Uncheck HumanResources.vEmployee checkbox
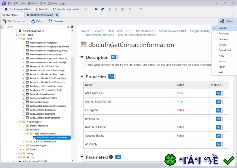 pos(23,43)
